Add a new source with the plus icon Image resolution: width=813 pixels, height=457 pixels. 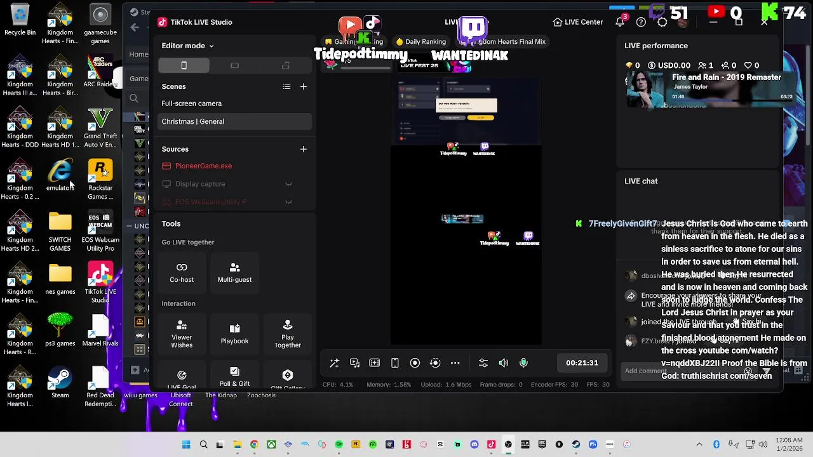[304, 149]
